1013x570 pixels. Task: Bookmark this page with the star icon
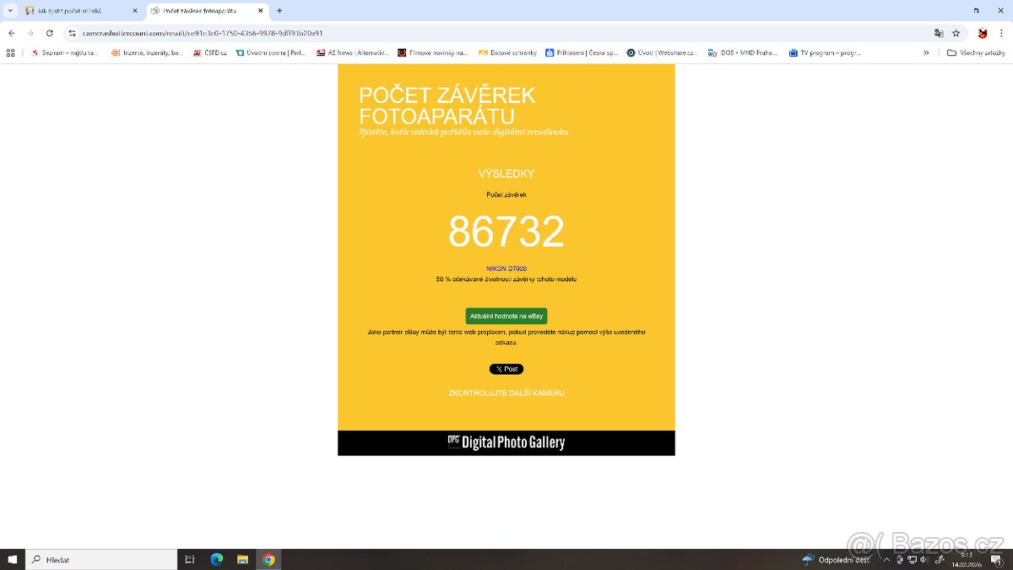[956, 33]
